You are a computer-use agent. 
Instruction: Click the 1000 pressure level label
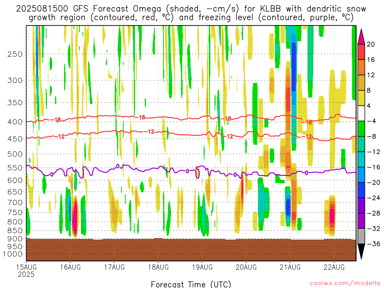point(13,254)
